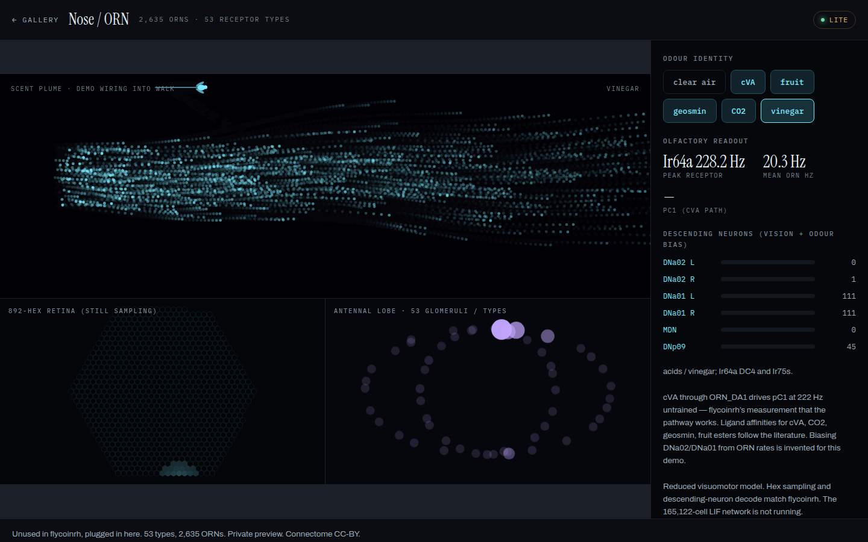Image resolution: width=868 pixels, height=542 pixels.
Task: Select the clear air odour
Action: click(694, 82)
